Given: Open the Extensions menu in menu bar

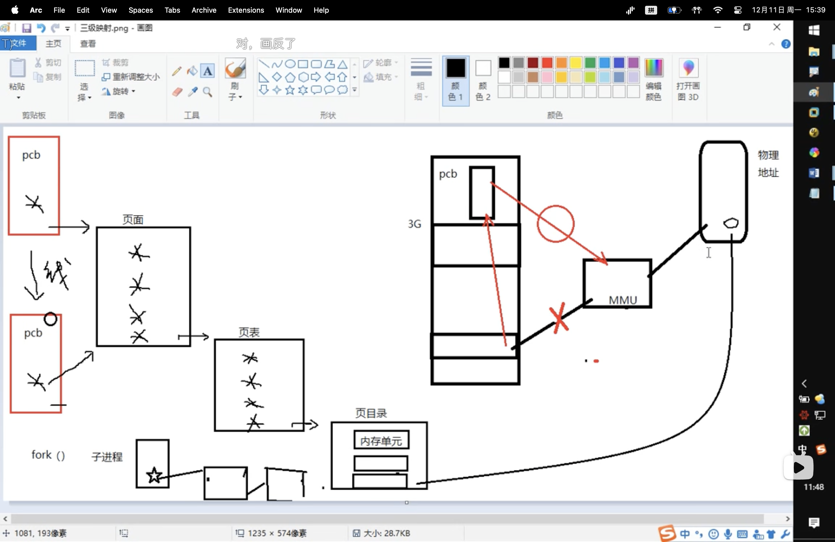Looking at the screenshot, I should [x=245, y=10].
